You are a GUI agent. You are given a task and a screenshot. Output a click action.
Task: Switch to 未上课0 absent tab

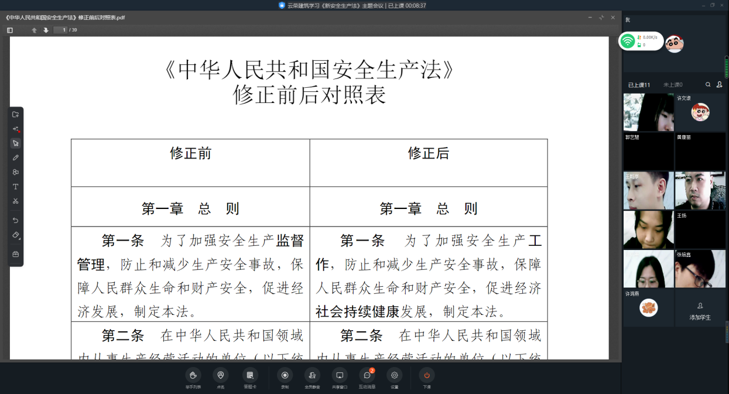point(673,85)
